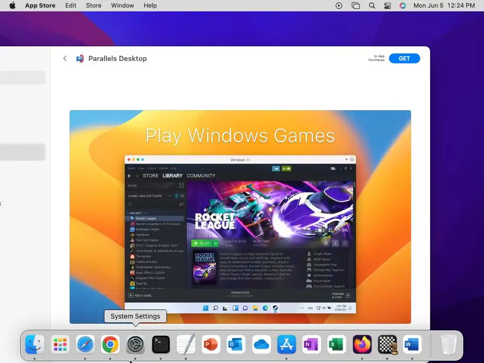This screenshot has height=363, width=484.
Task: Launch PowerPoint from the dock
Action: click(211, 344)
